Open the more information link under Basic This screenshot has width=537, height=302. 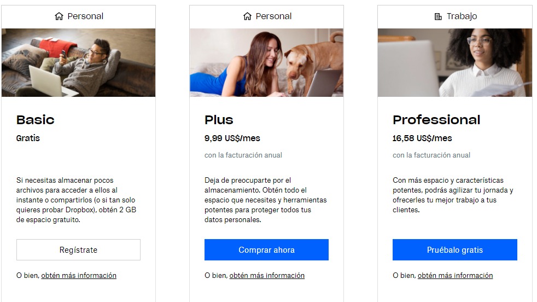click(x=79, y=276)
